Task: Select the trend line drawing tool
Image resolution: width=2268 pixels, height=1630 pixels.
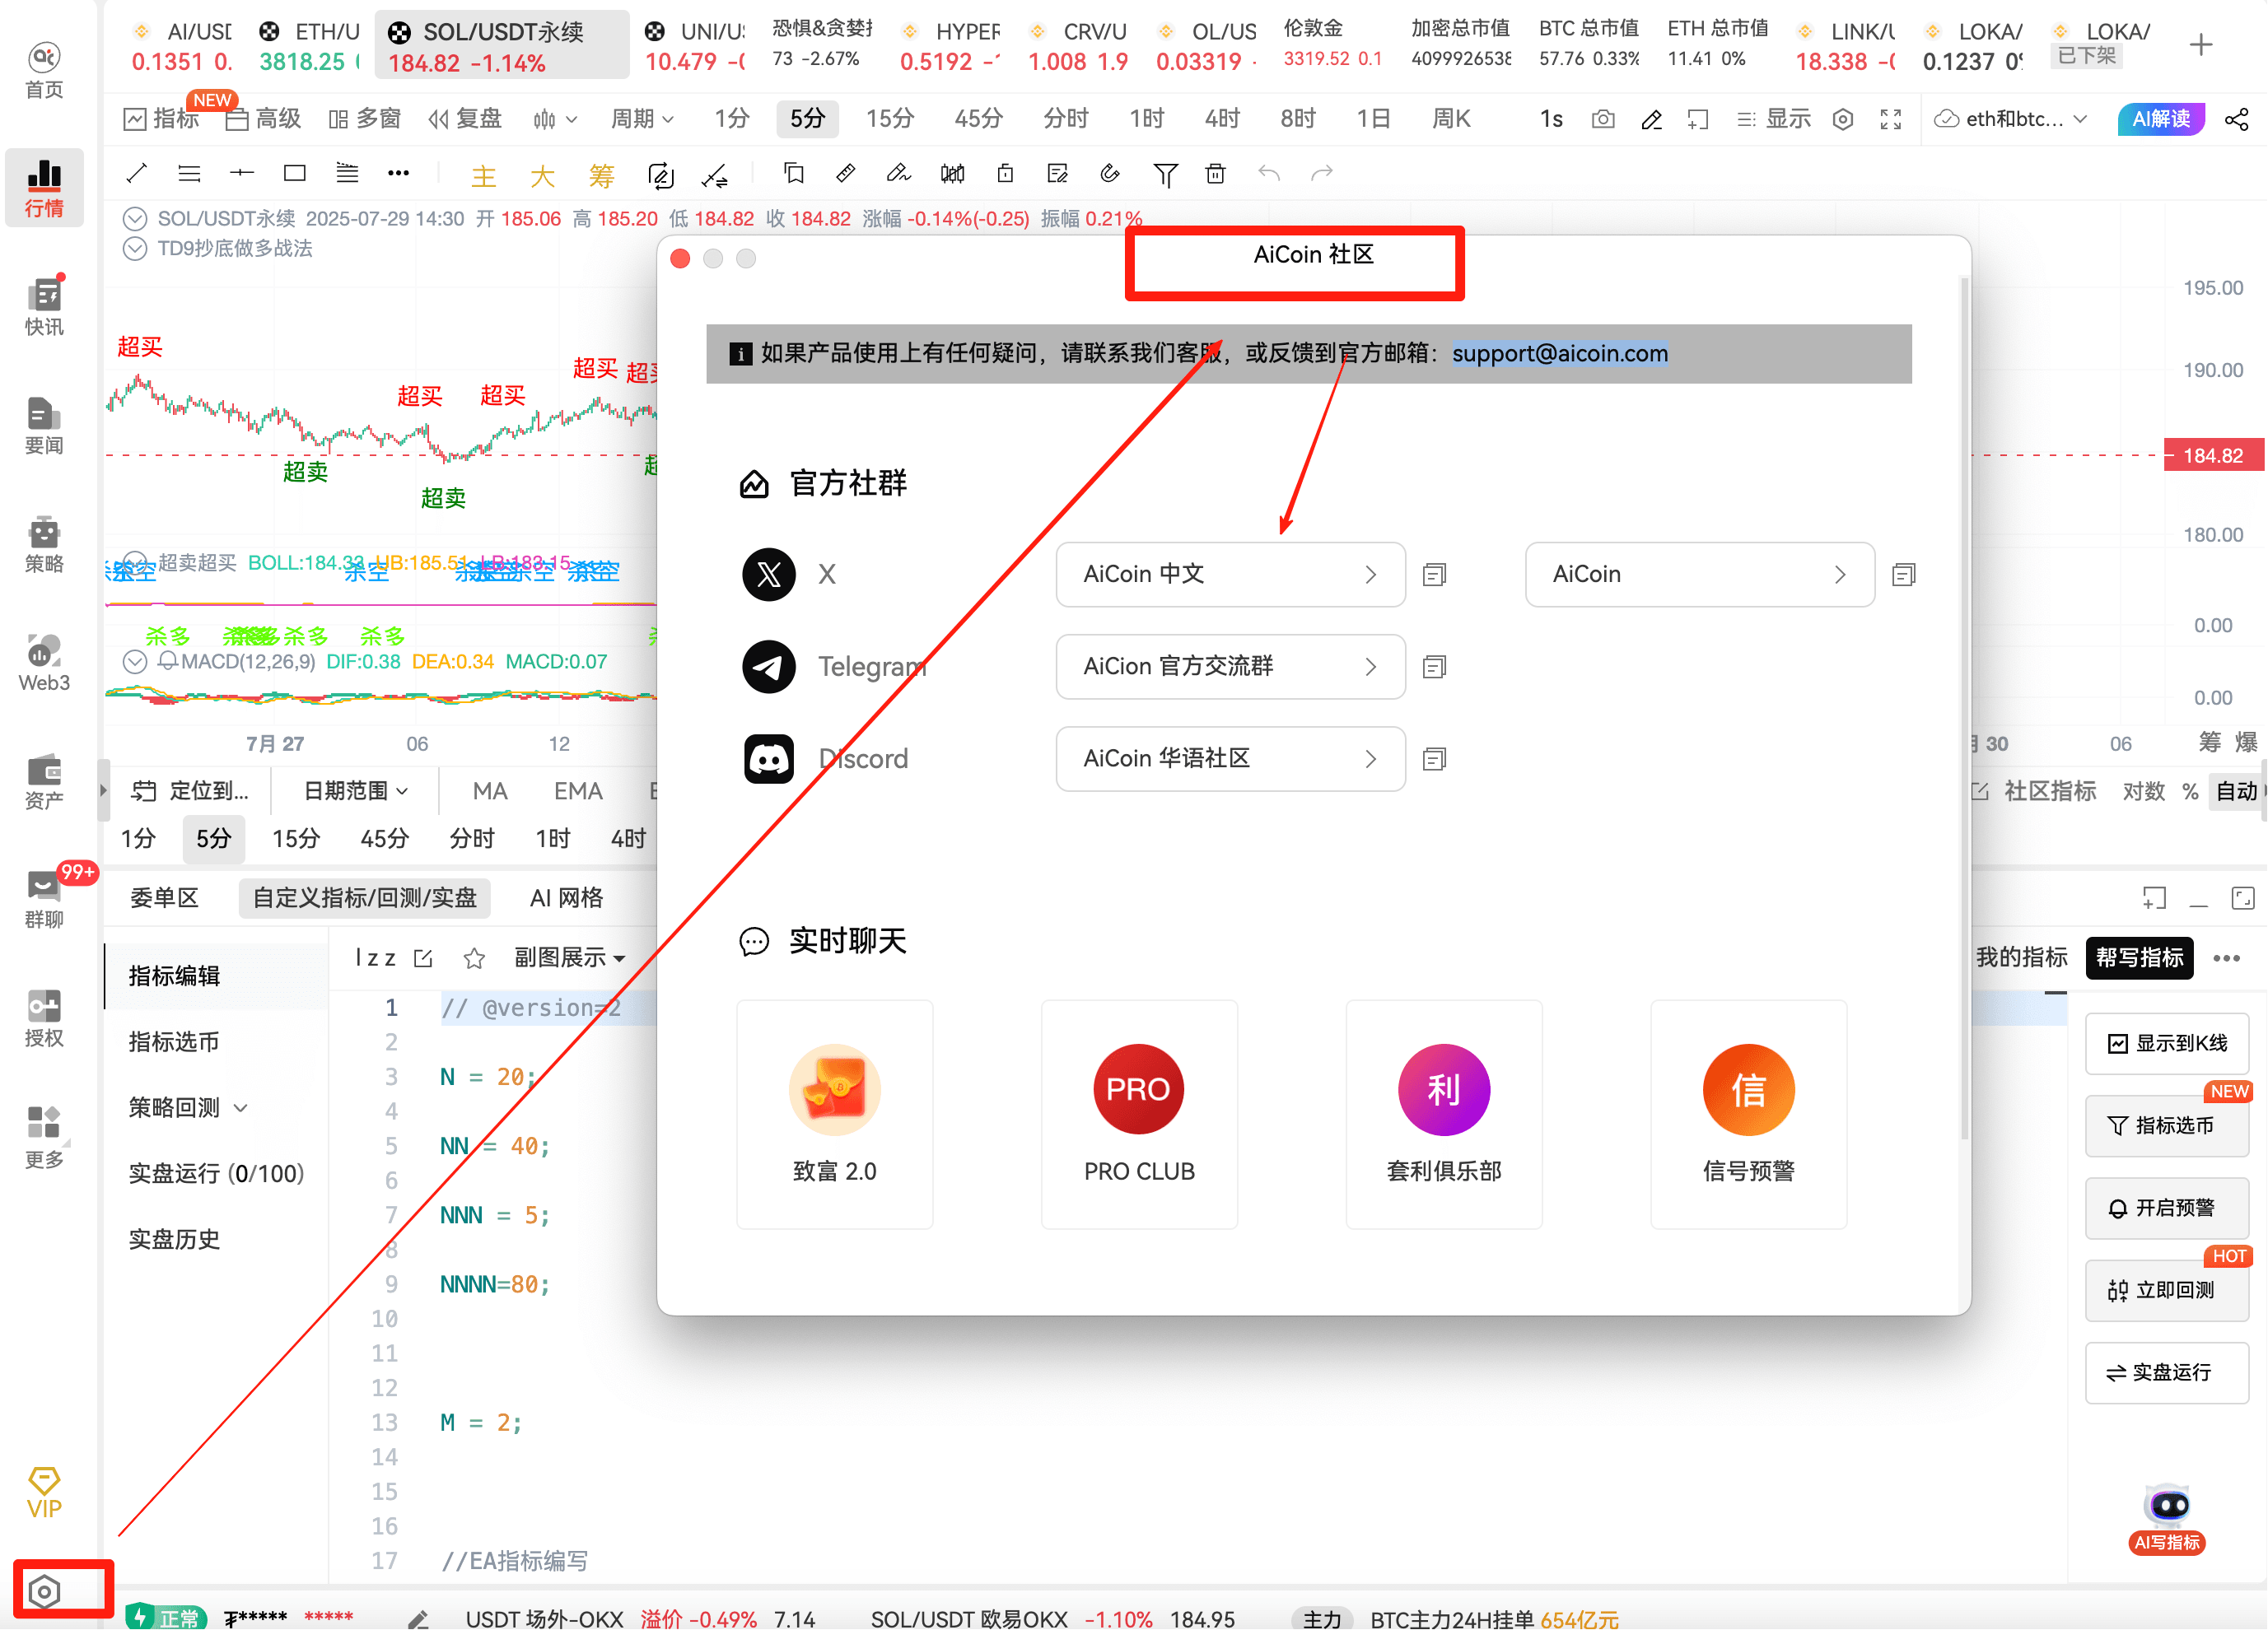Action: 137,174
